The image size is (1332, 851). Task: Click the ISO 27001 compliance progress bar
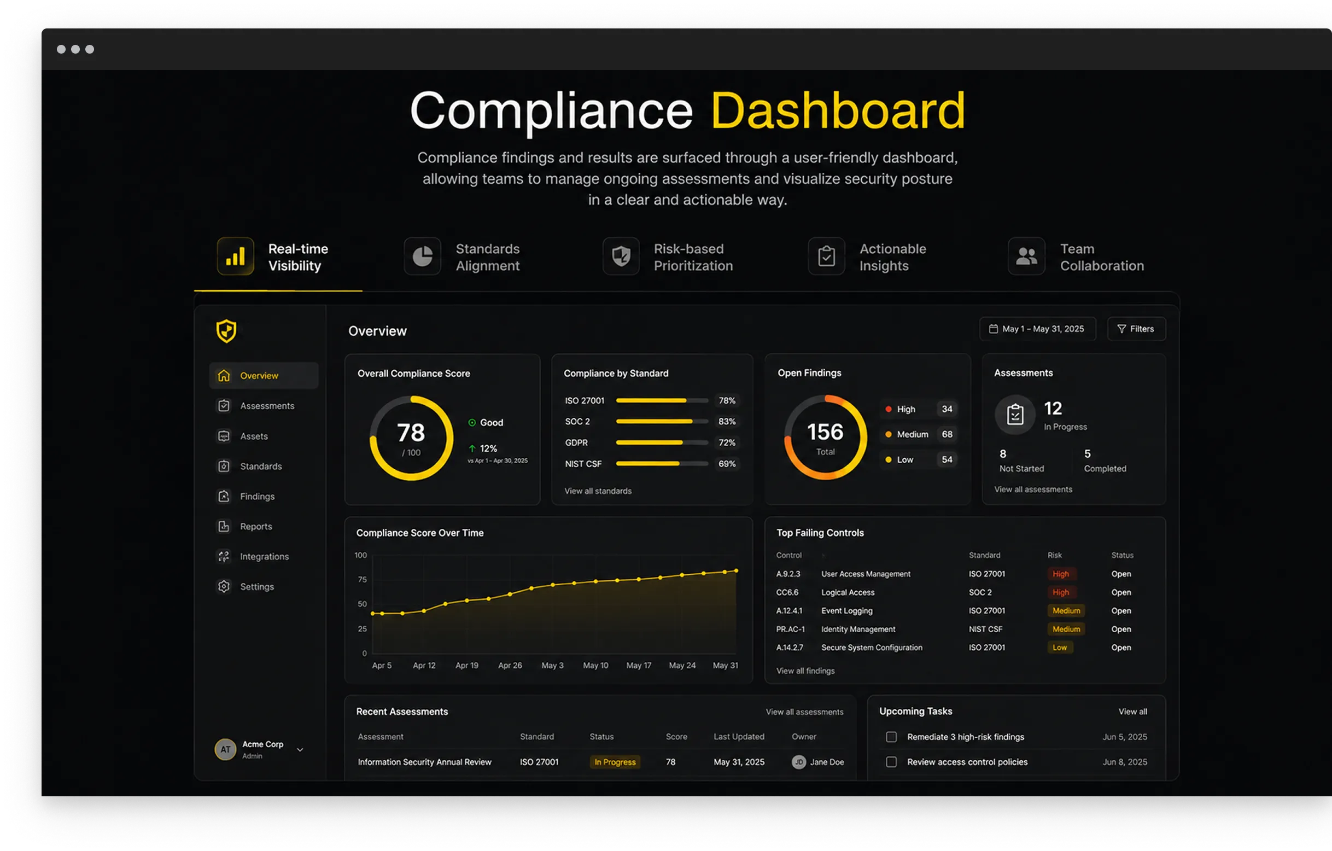point(662,400)
